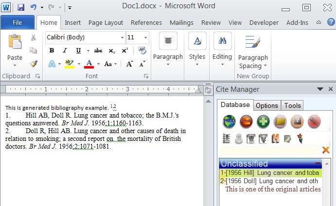The image size is (336, 206).
Task: Toggle Bold formatting
Action: tap(52, 51)
